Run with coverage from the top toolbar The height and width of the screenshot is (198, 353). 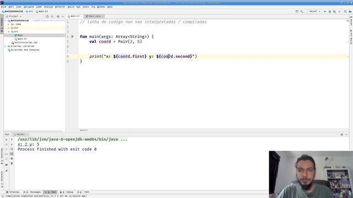pos(335,12)
